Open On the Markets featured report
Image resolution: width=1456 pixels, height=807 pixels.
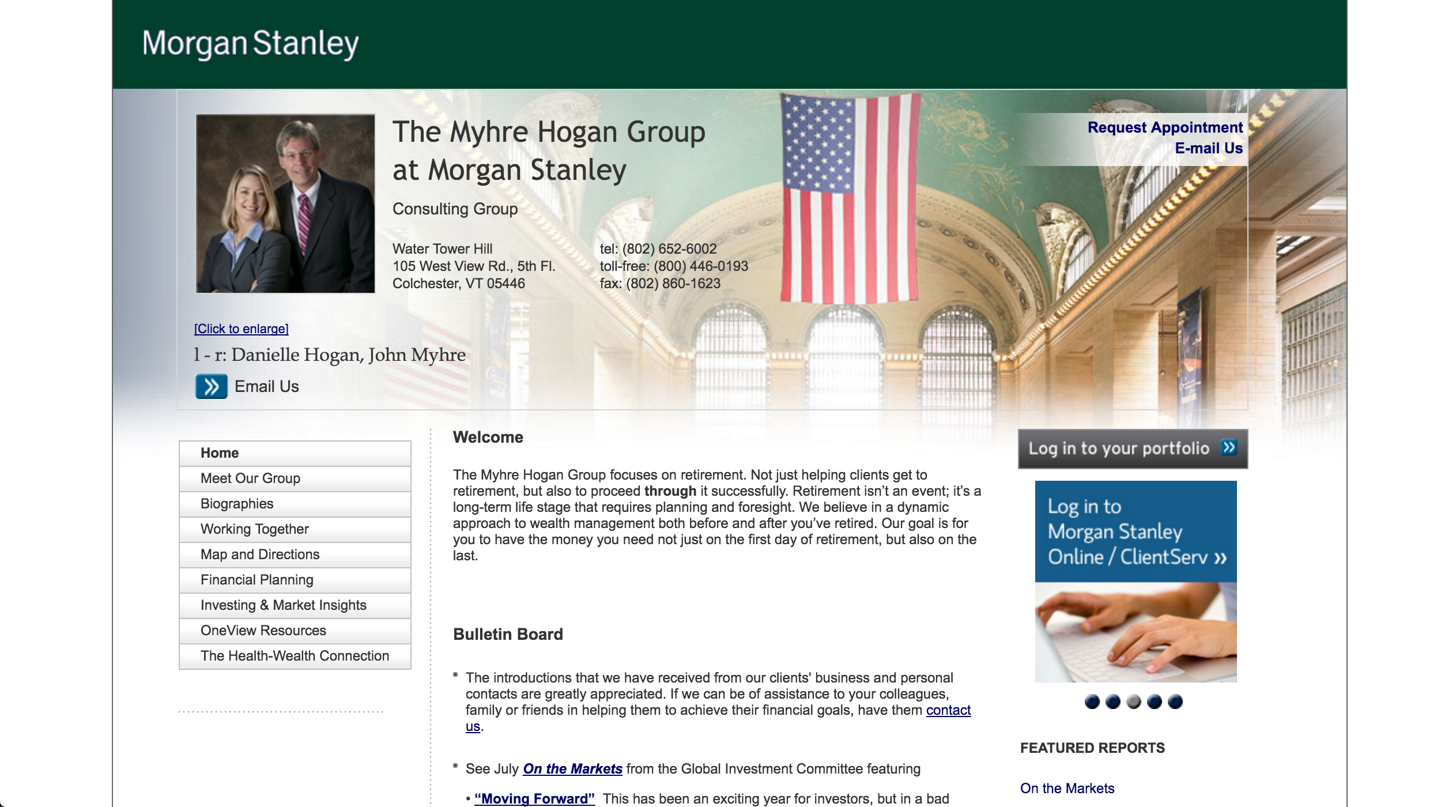(1067, 789)
